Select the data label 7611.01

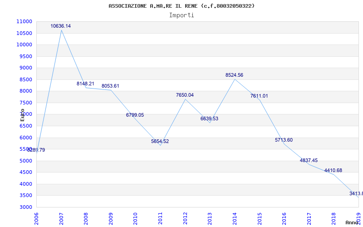(259, 96)
